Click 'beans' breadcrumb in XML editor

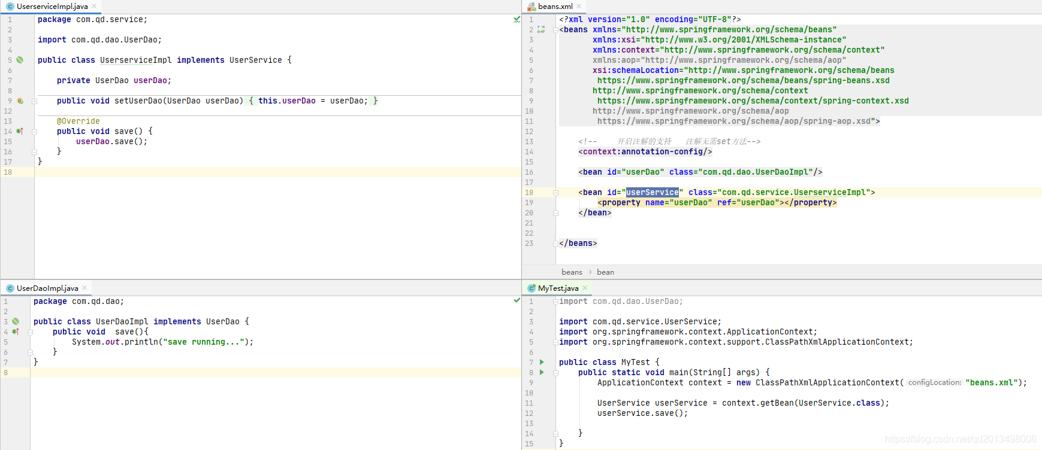[572, 272]
